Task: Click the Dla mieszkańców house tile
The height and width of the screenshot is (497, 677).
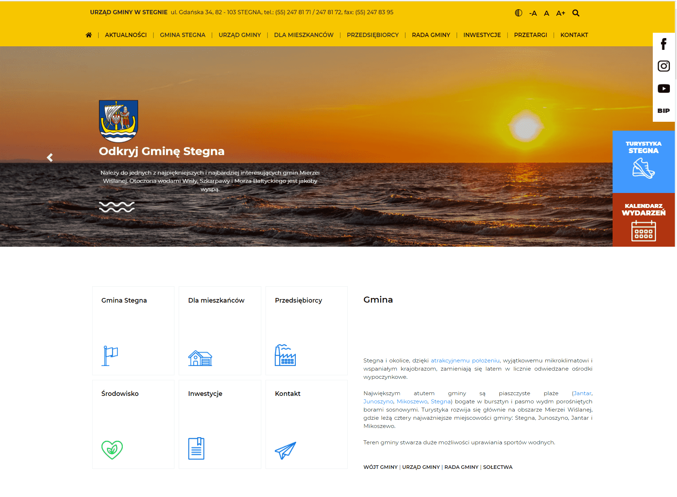Action: (199, 358)
